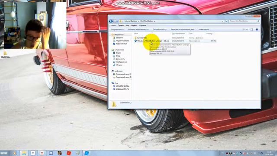Open the Вид menu
The height and width of the screenshot is (156, 277).
click(127, 26)
